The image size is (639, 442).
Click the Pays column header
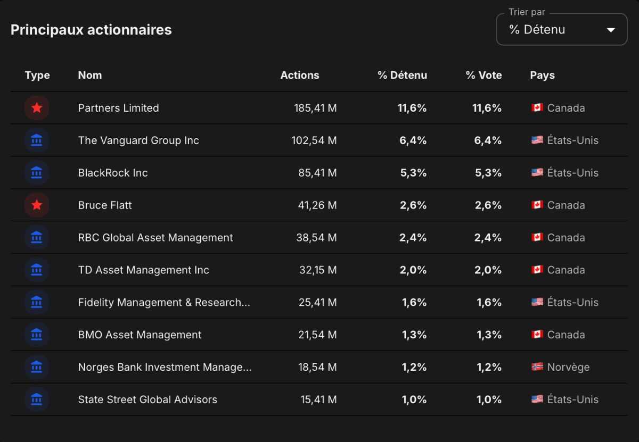[x=542, y=75]
